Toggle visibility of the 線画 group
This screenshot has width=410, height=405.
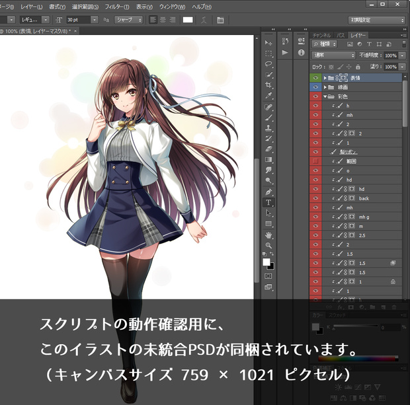315,87
